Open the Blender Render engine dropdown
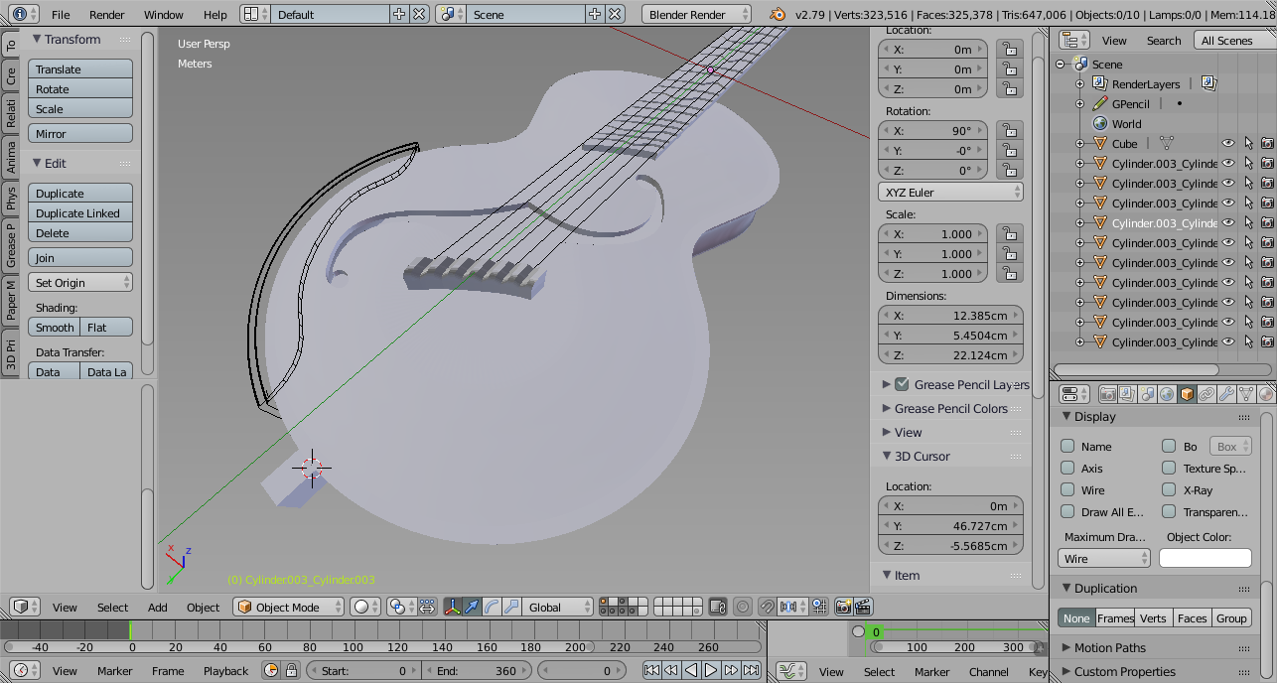The image size is (1277, 683). (697, 14)
